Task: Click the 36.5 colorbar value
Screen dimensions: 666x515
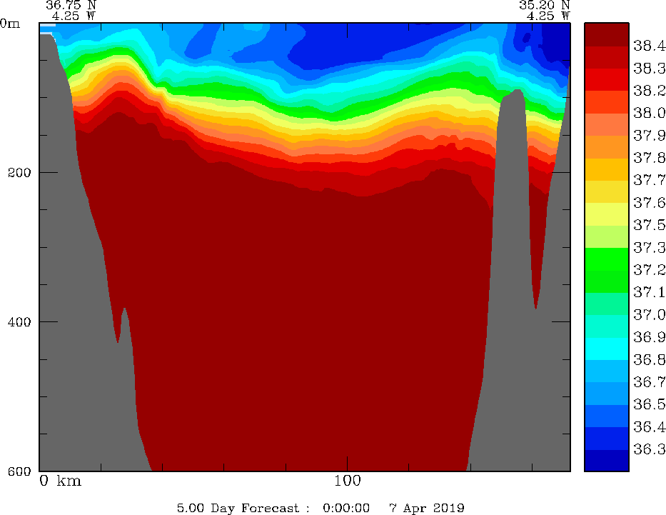Action: (649, 404)
